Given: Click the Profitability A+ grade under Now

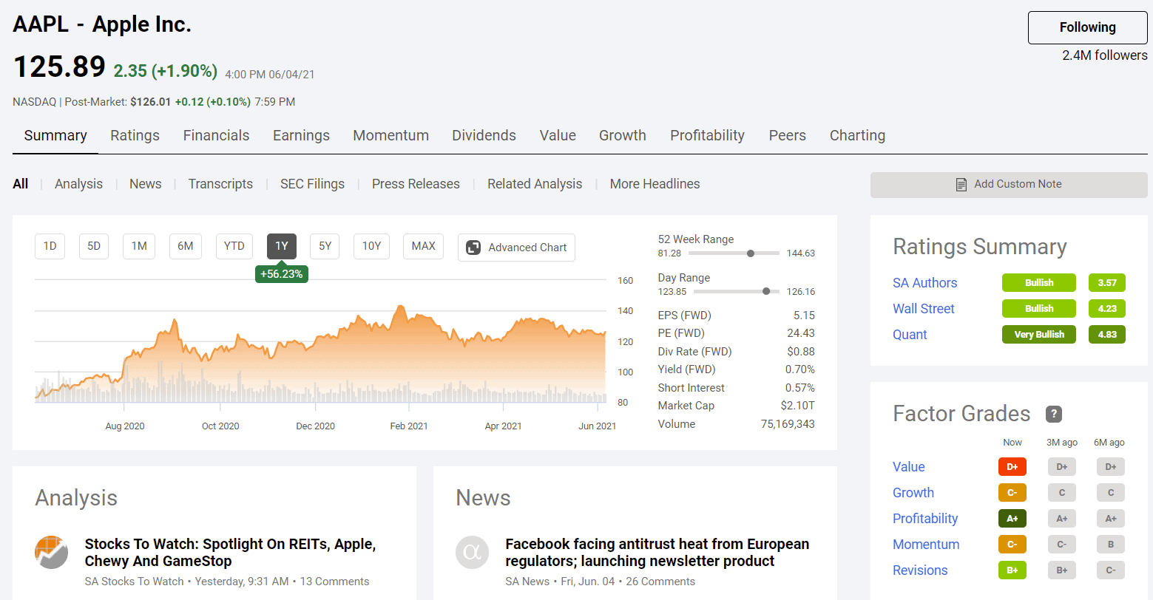Looking at the screenshot, I should [x=1012, y=519].
